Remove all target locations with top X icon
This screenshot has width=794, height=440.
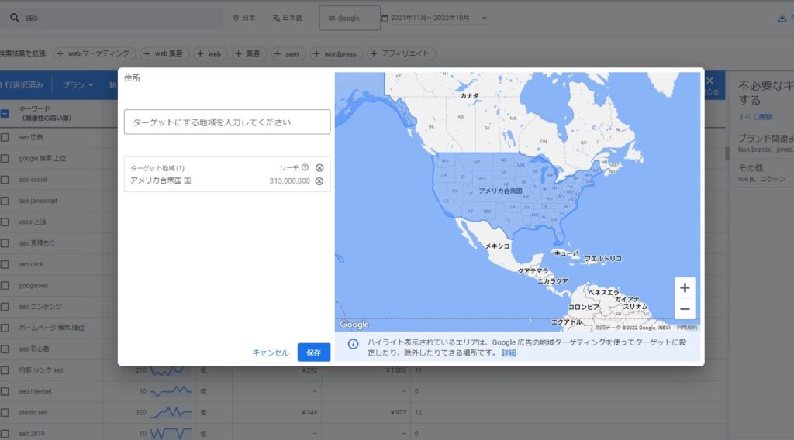(x=319, y=168)
